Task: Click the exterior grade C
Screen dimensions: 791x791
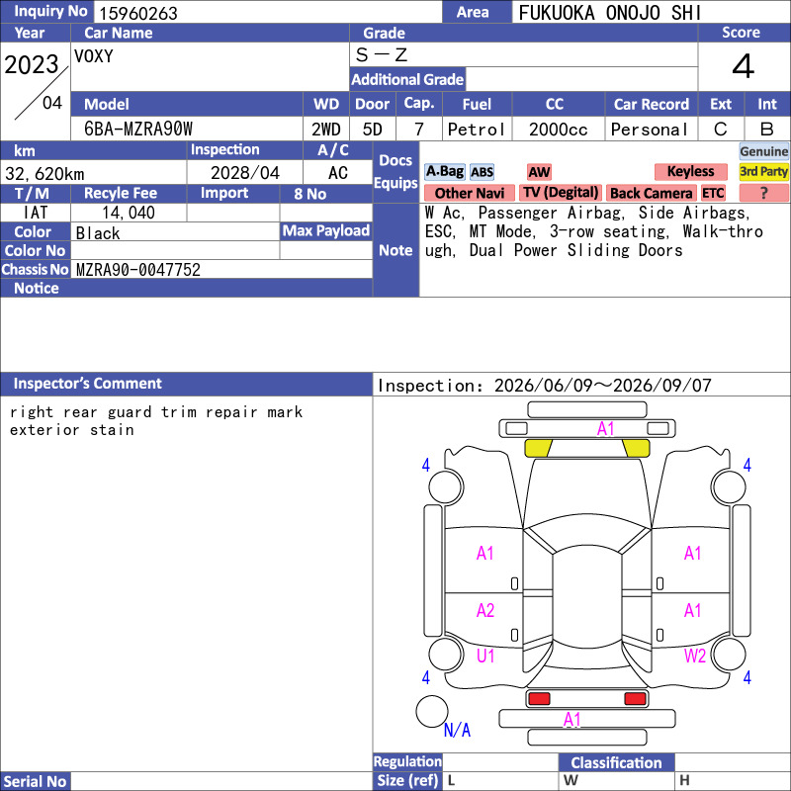Action: coord(721,130)
